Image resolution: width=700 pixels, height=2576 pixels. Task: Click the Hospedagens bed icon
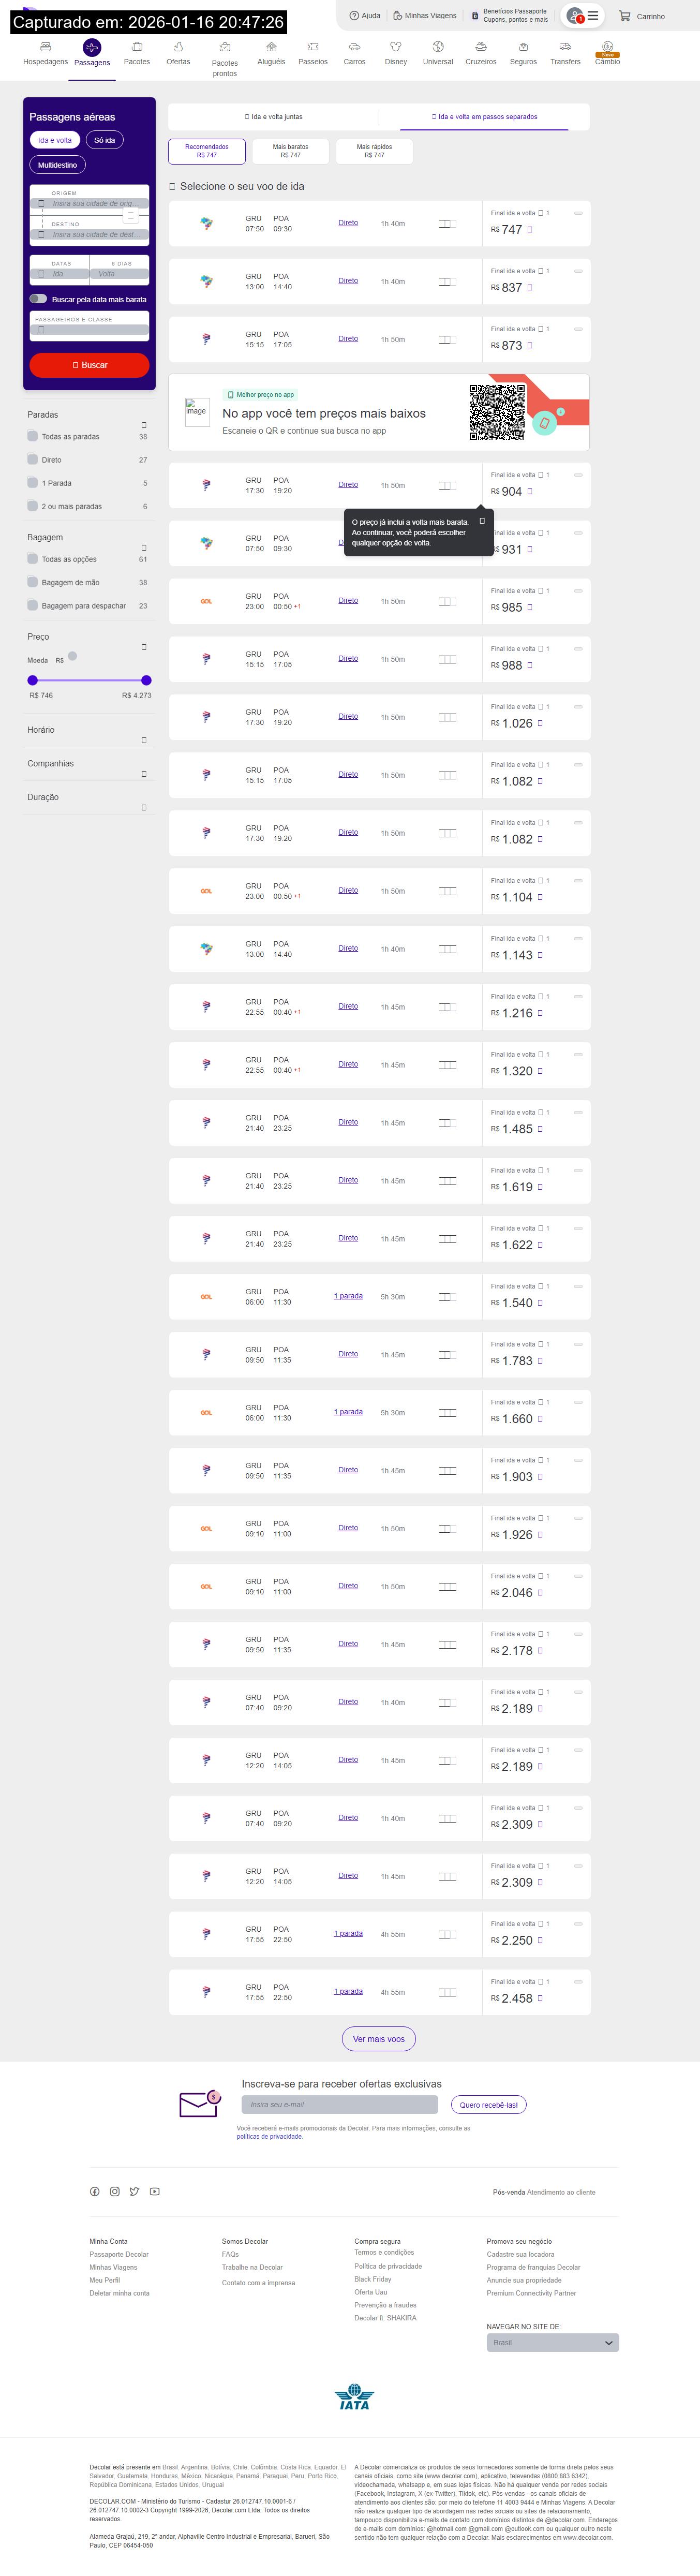tap(45, 47)
